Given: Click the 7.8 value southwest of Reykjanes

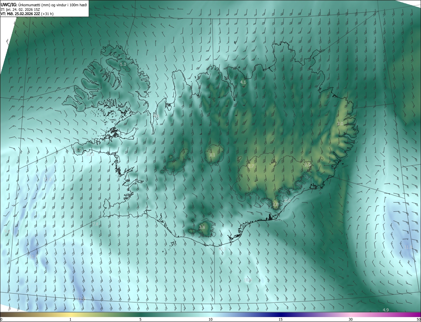Looking at the screenshot, I should (95, 224).
